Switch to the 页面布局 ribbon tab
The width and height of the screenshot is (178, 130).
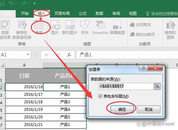[x=62, y=14]
